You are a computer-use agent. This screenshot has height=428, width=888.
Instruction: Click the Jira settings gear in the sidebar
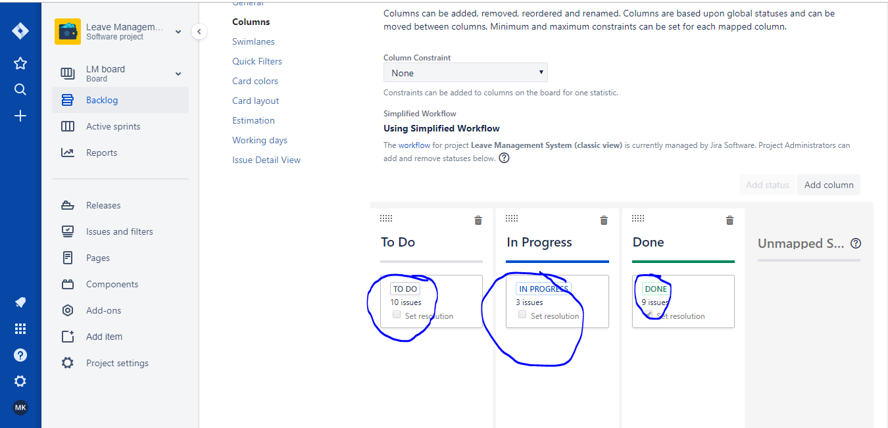click(x=20, y=381)
